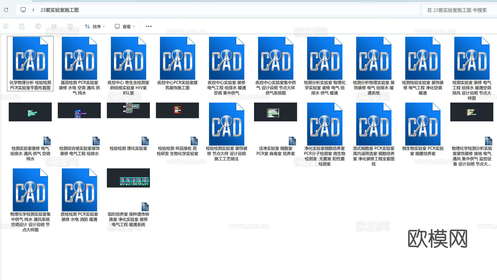Click the Copy icon in the toolbar
This screenshot has height=280, width=497.
pyautogui.click(x=6, y=26)
